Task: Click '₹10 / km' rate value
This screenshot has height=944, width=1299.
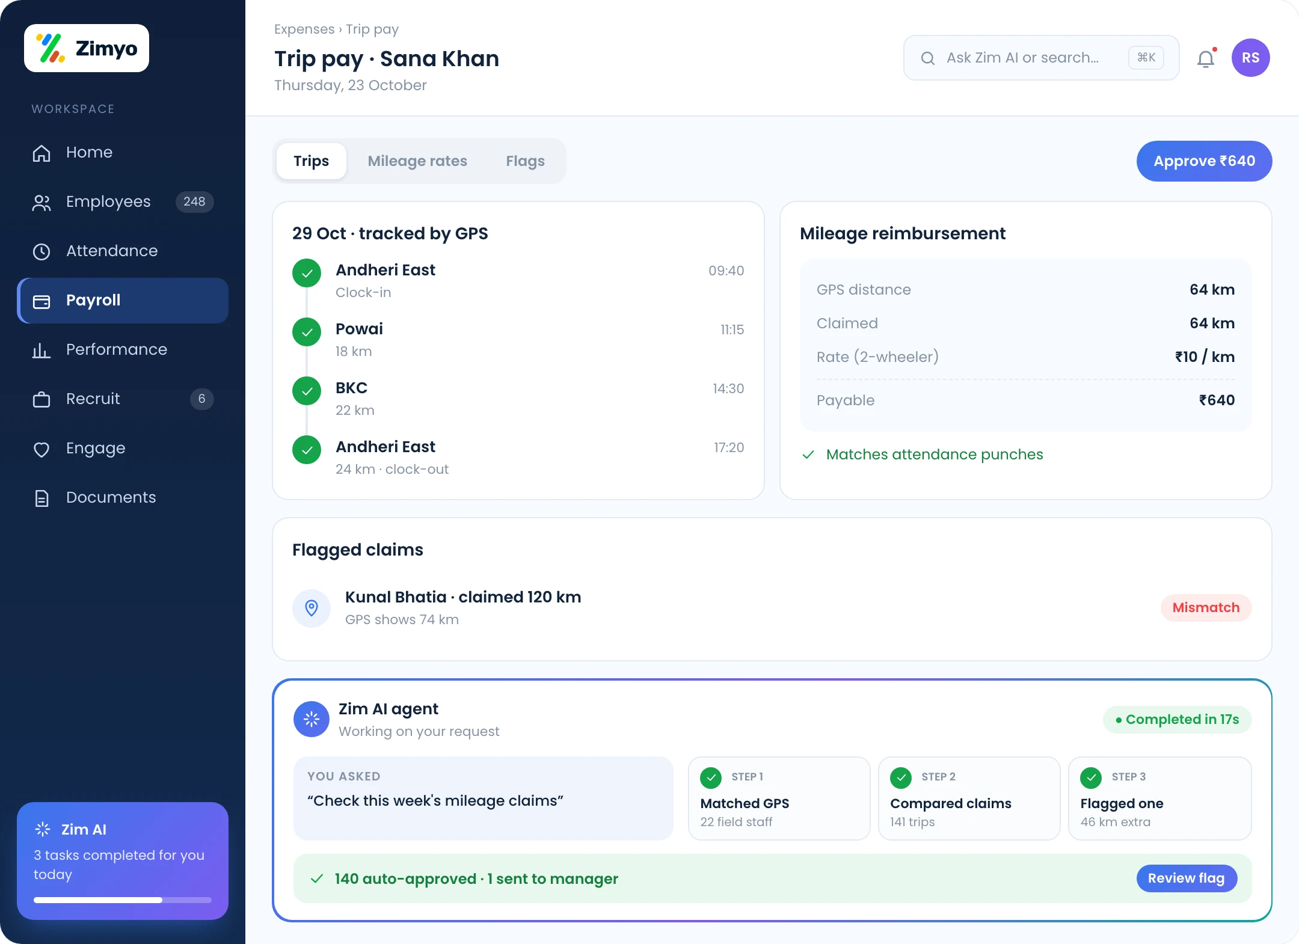Action: [1205, 357]
